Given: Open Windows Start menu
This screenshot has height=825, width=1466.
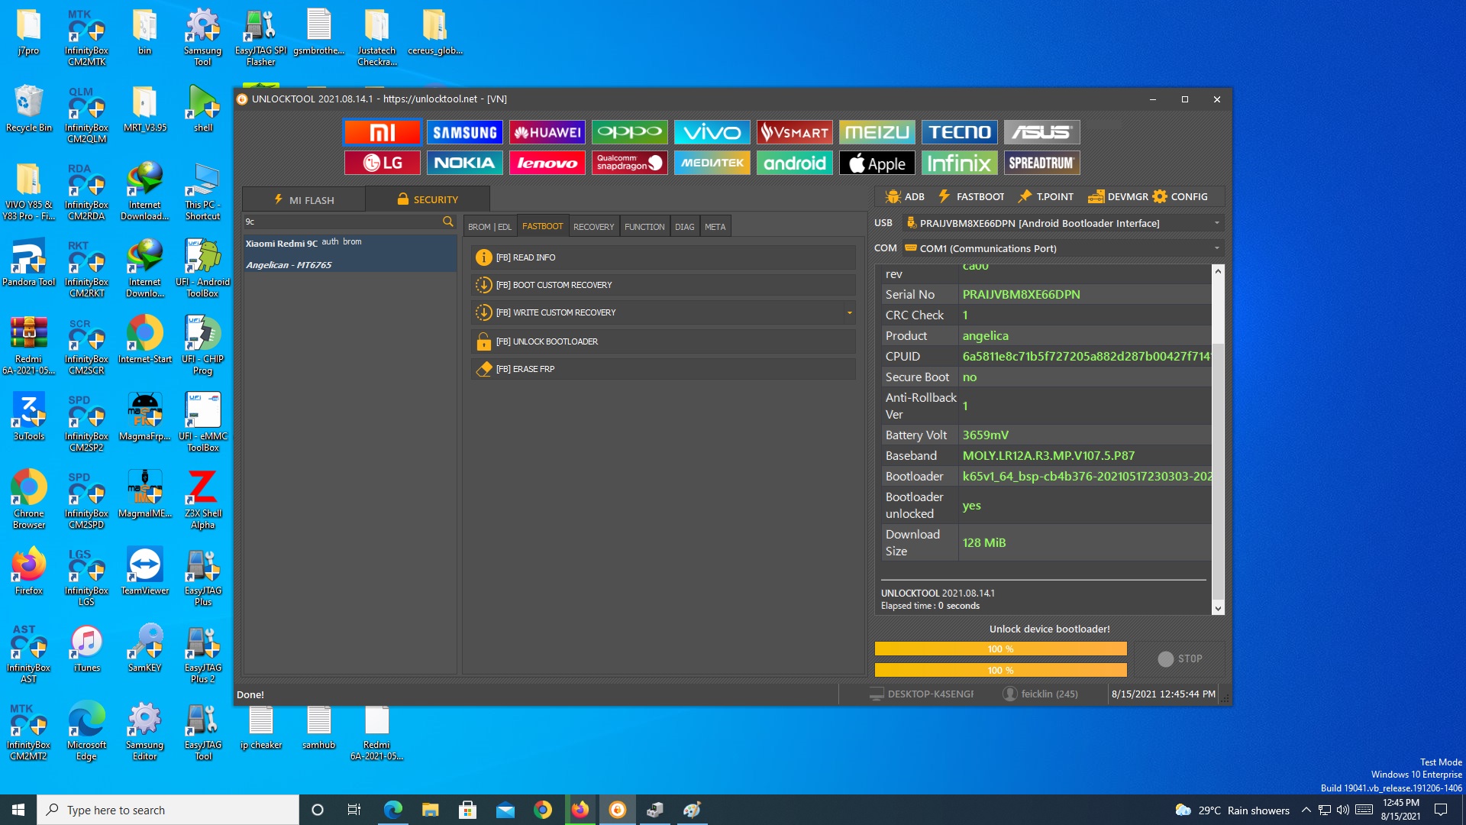Looking at the screenshot, I should pyautogui.click(x=18, y=810).
